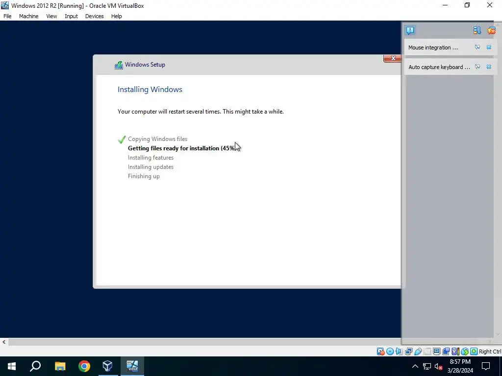Click the audio status icon

[x=399, y=352]
